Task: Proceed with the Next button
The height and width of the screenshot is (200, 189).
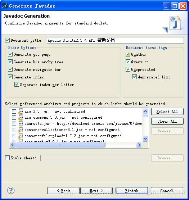Action: point(96,191)
